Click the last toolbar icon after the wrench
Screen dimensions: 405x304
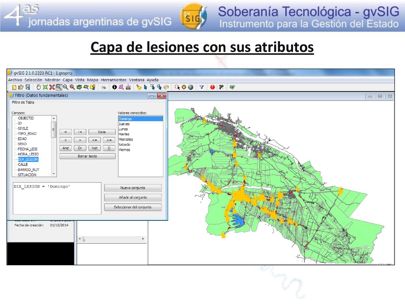[232, 87]
